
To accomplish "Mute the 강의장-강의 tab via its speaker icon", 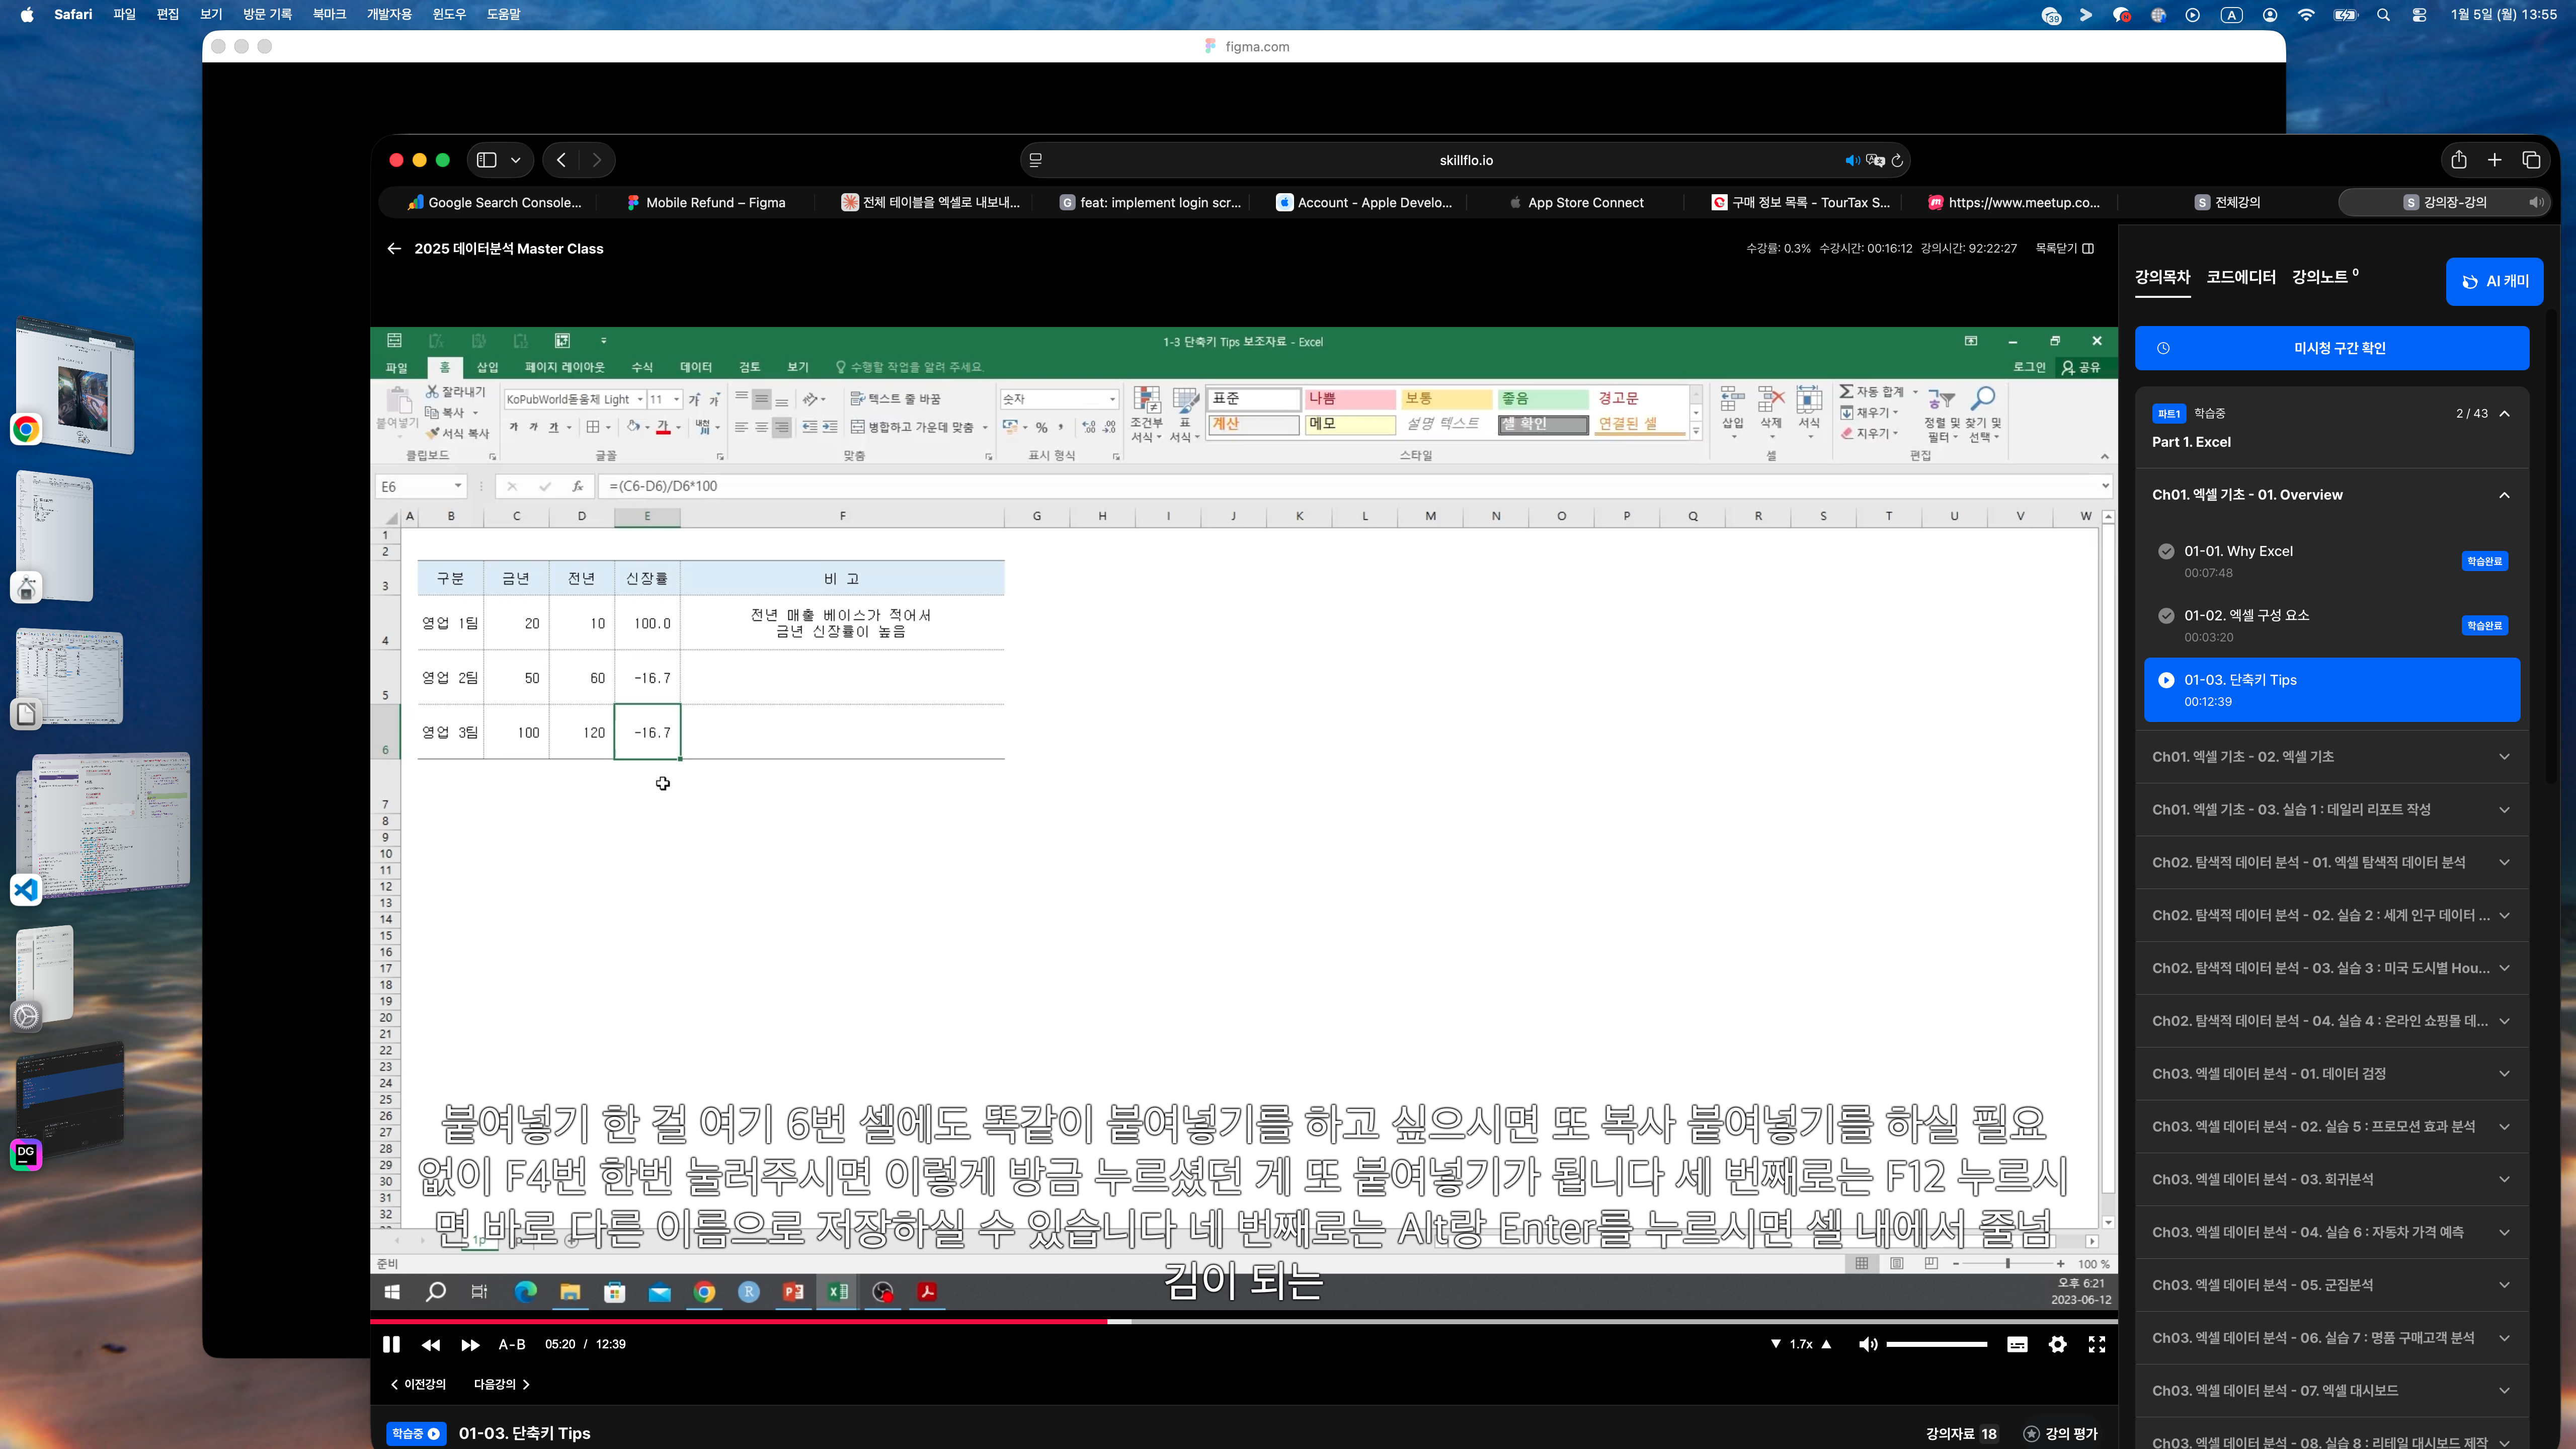I will (x=2536, y=203).
